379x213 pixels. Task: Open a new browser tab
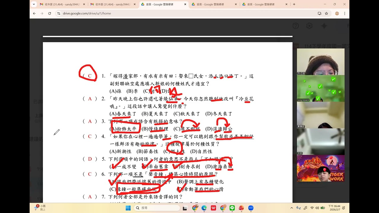[294, 4]
